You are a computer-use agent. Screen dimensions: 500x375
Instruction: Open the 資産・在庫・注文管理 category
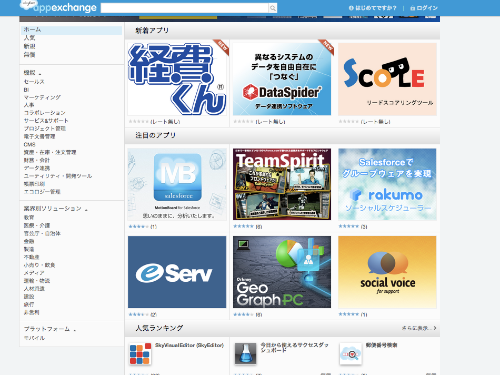pos(50,152)
